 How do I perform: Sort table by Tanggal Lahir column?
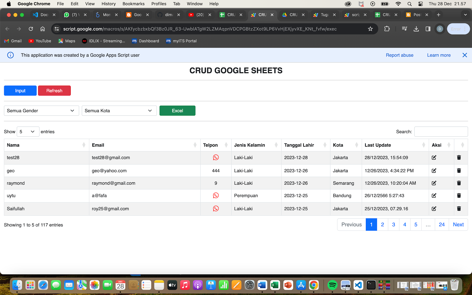pos(306,145)
